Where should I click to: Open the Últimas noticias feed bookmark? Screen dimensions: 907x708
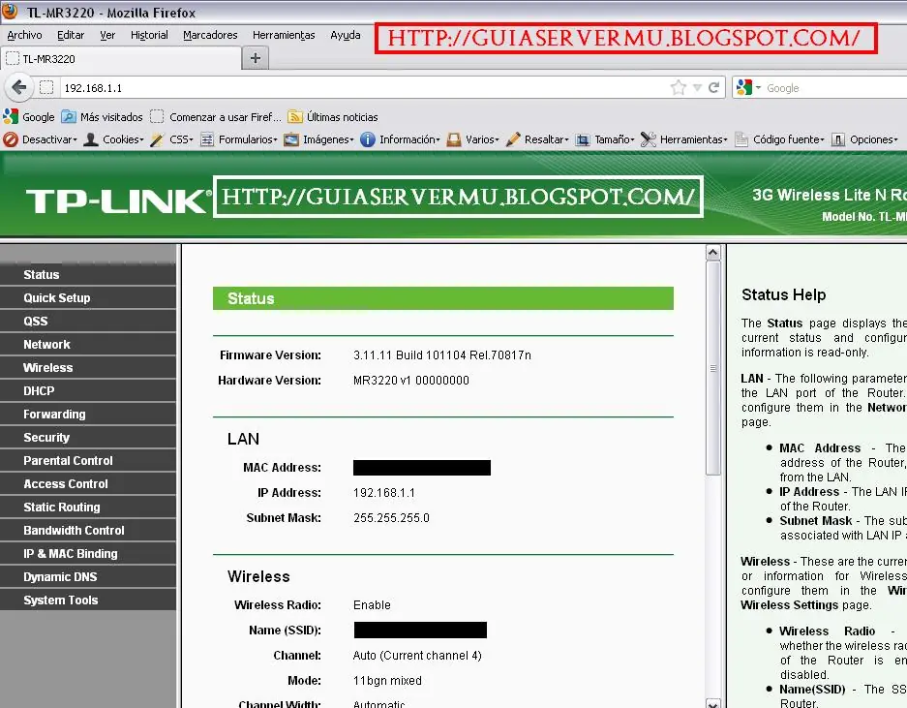pos(333,117)
